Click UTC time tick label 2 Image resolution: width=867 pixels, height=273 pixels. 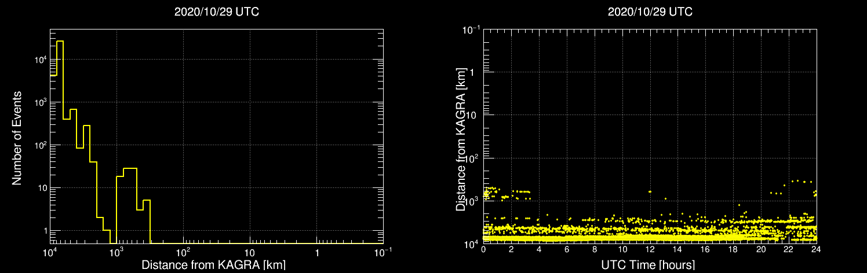click(x=511, y=250)
